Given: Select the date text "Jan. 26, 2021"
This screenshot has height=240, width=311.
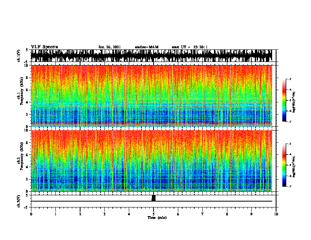Looking at the screenshot, I should [x=110, y=47].
